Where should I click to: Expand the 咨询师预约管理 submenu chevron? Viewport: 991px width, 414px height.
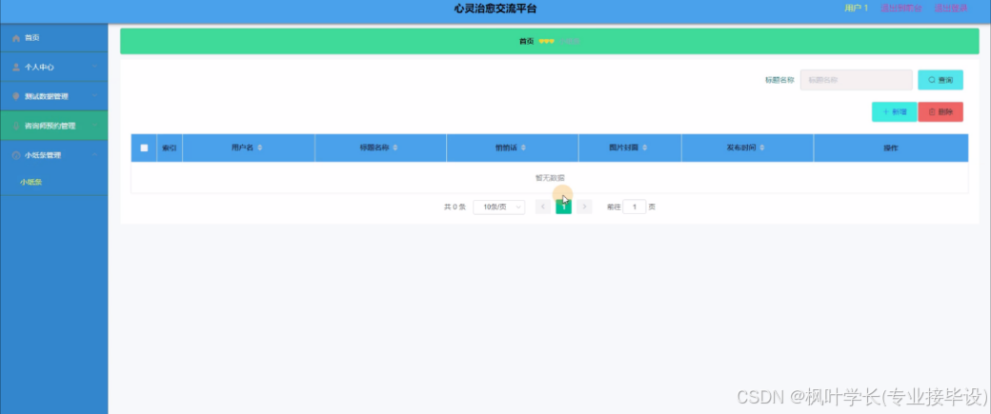(94, 126)
